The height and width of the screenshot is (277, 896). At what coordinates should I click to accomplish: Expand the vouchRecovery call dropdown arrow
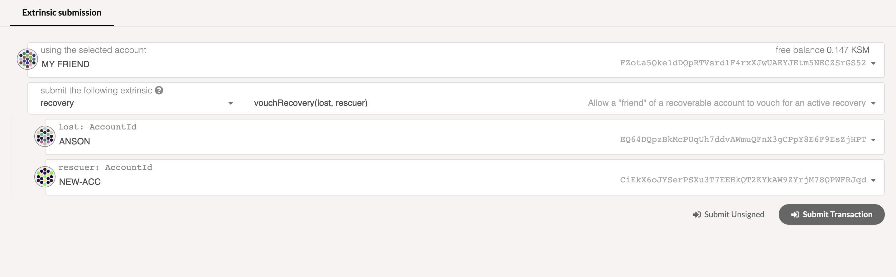tap(873, 103)
